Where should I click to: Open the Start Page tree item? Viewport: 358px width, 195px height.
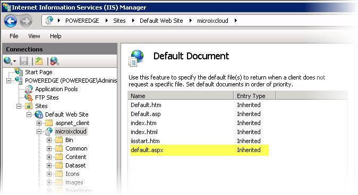[39, 72]
